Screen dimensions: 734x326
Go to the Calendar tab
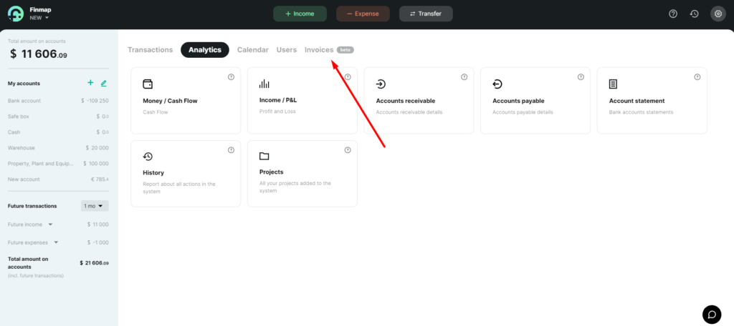253,49
